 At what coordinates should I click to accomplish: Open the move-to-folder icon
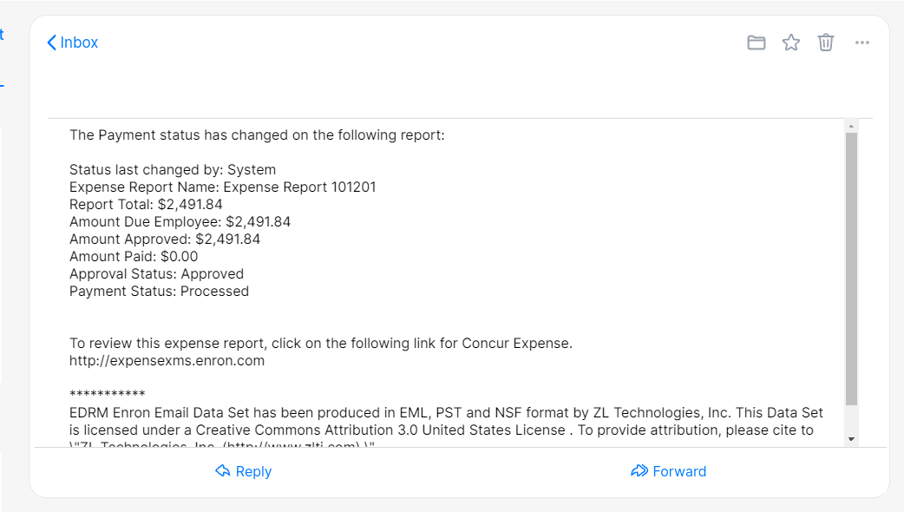point(756,42)
